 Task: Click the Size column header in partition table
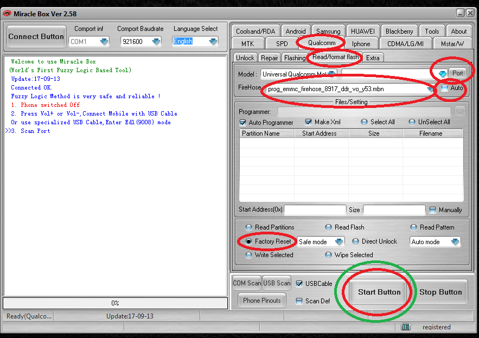tap(375, 133)
